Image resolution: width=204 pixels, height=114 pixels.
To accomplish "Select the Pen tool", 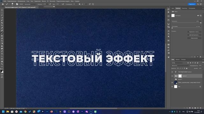I will point(2,51).
